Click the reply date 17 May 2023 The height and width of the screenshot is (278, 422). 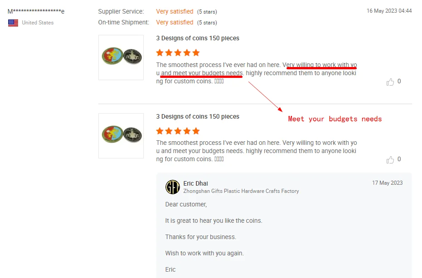pos(387,183)
